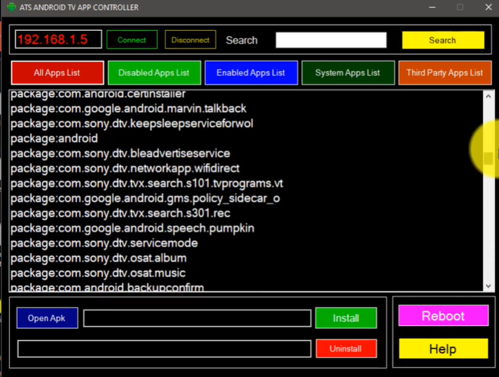This screenshot has width=499, height=377.
Task: Open Help with the yellow button
Action: click(443, 349)
